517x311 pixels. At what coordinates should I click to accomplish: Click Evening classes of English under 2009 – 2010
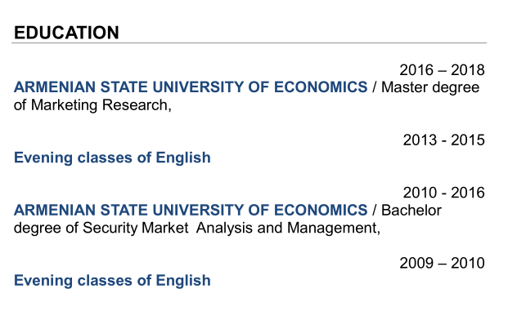click(112, 281)
